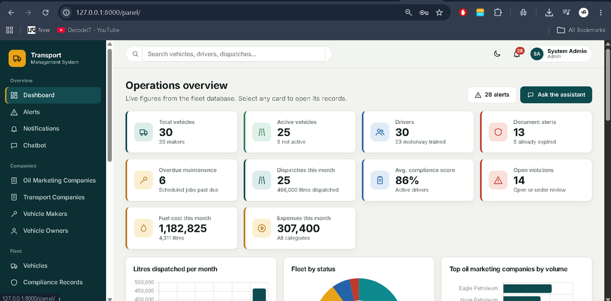
Task: Open Oil Marketing Companies page
Action: 53,180
